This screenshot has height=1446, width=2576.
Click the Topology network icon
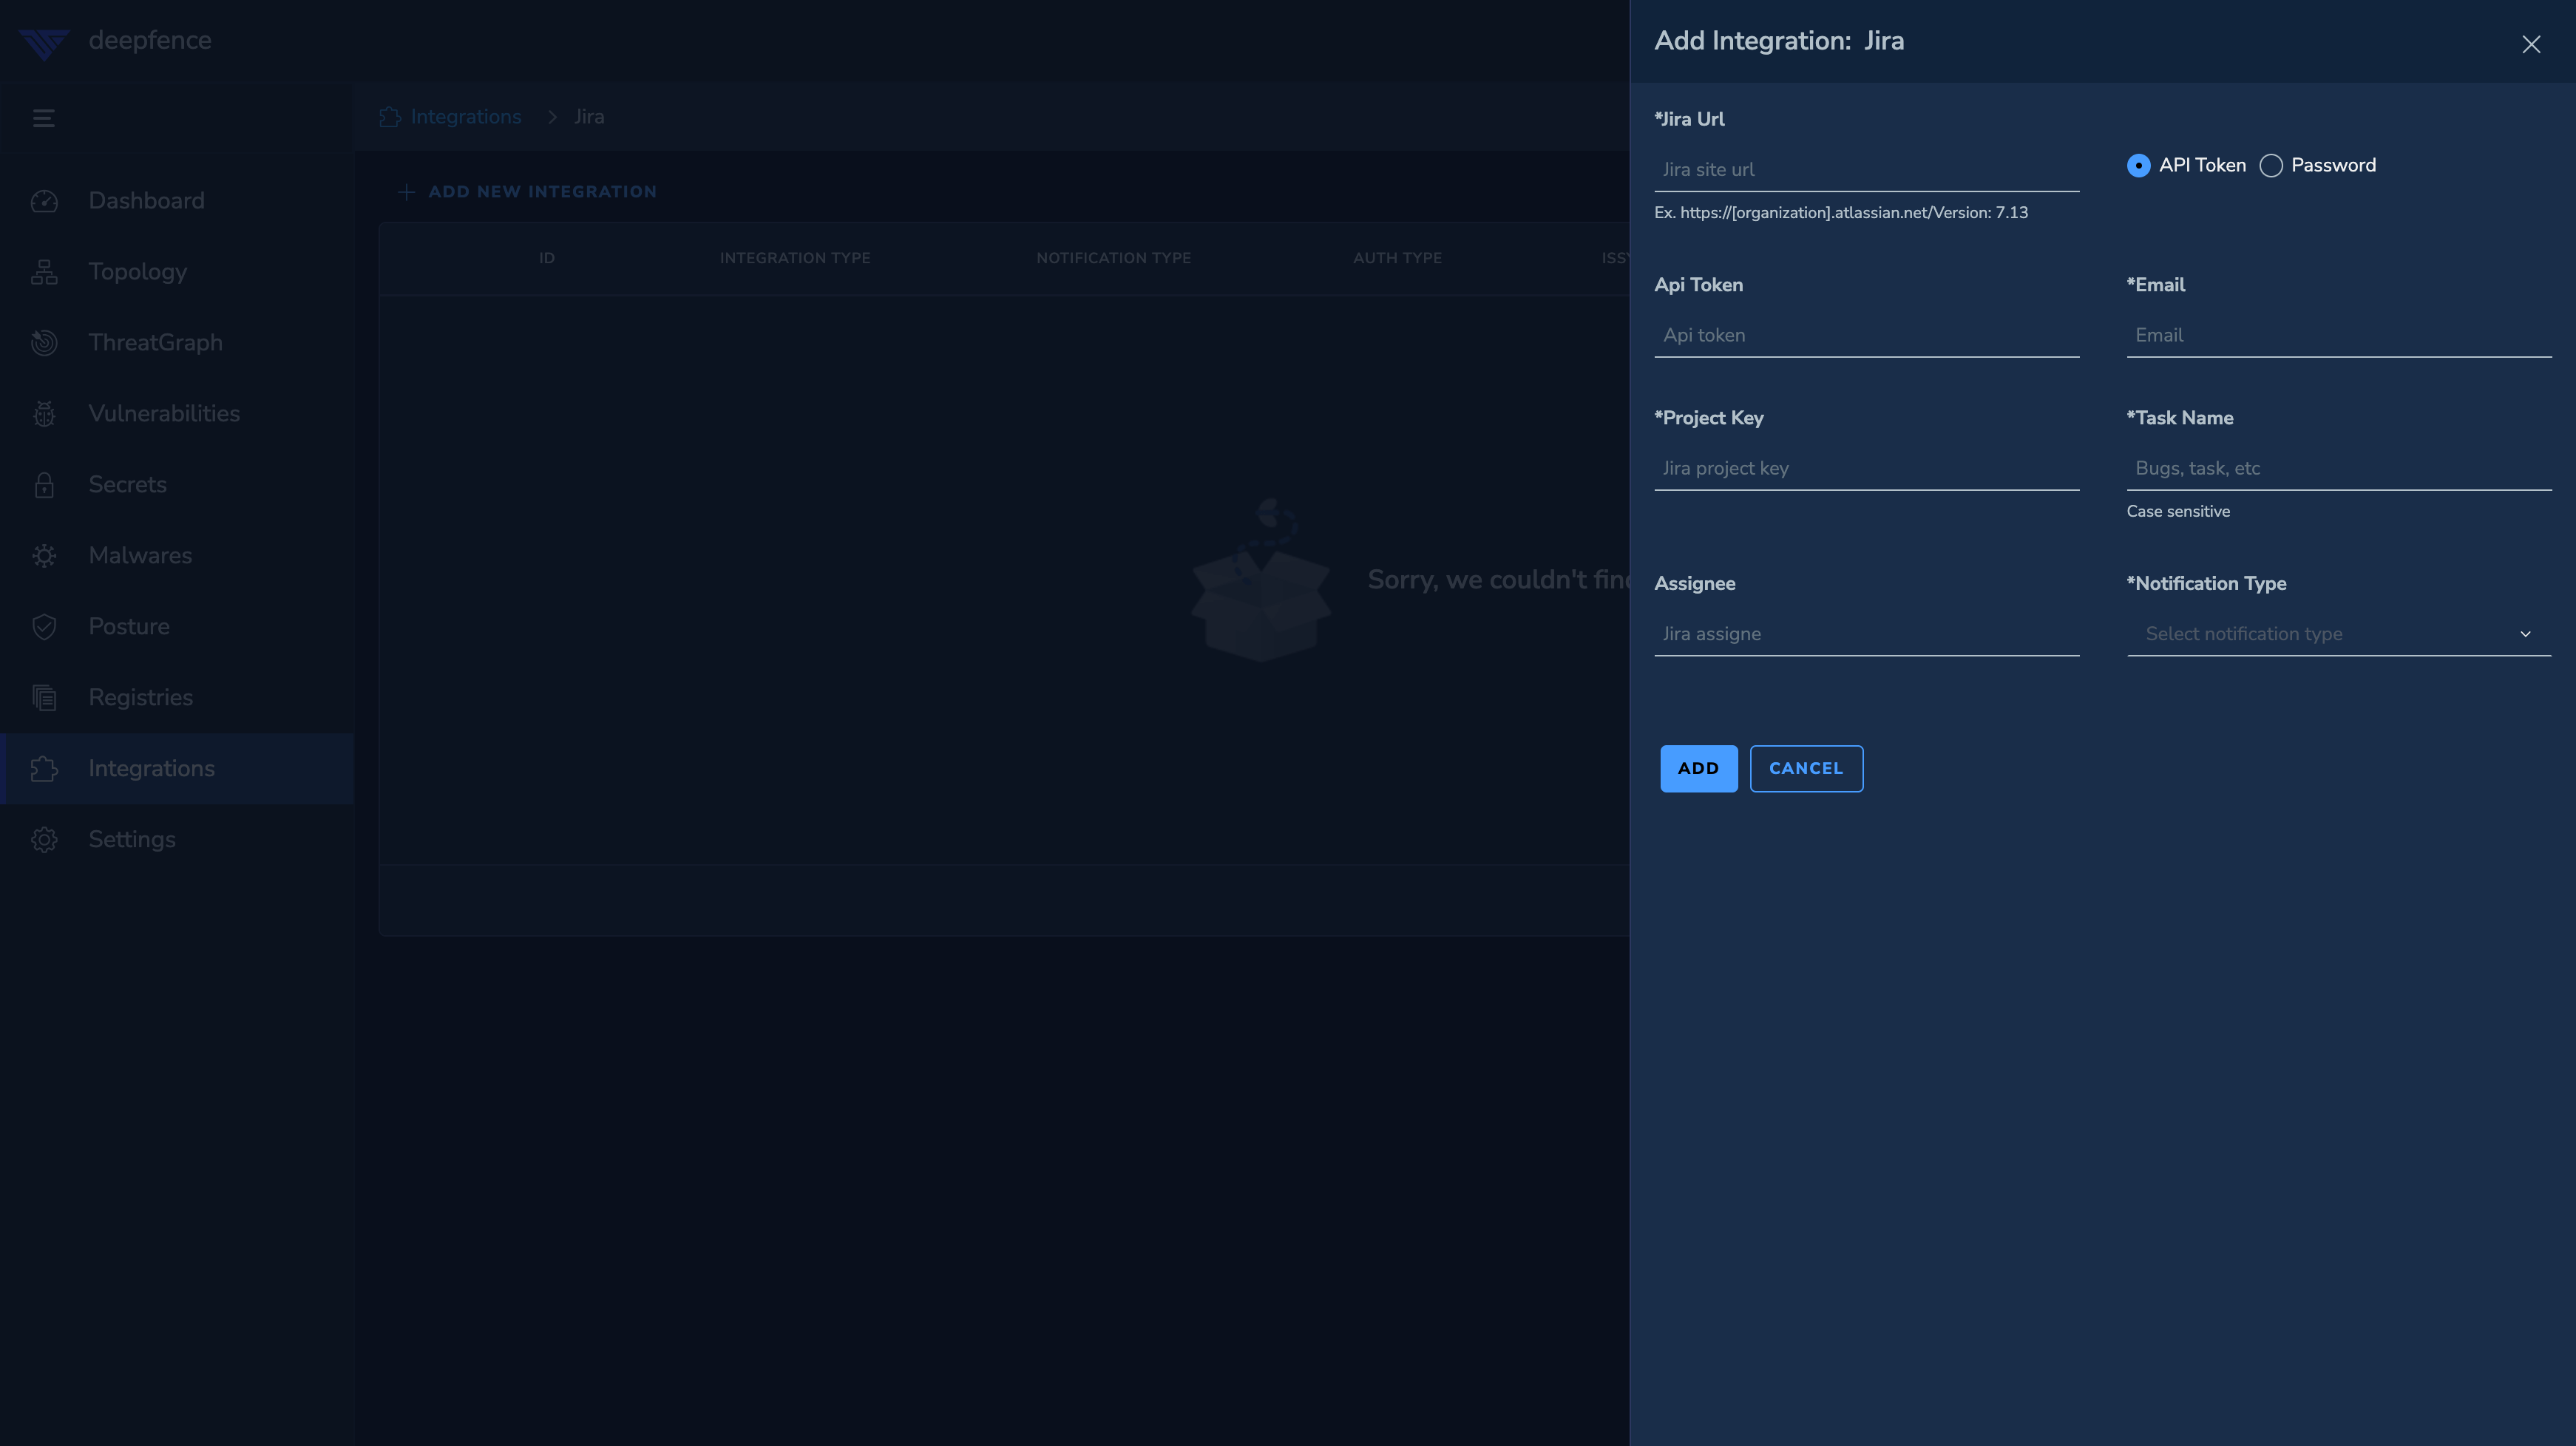coord(44,272)
